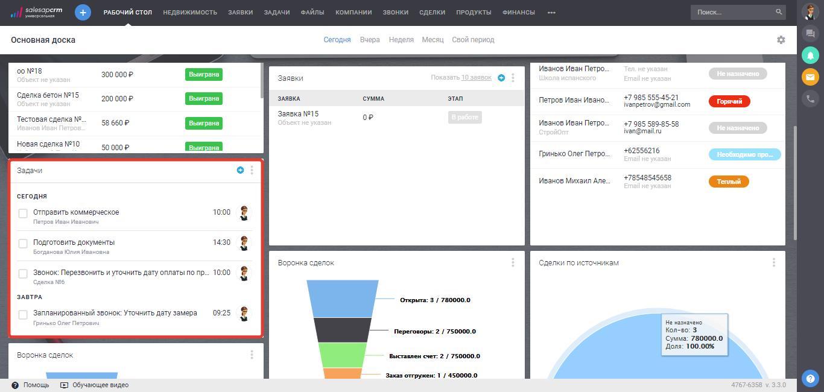Open the dashboard settings gear
Screen dimensions: 824x392
pyautogui.click(x=781, y=40)
